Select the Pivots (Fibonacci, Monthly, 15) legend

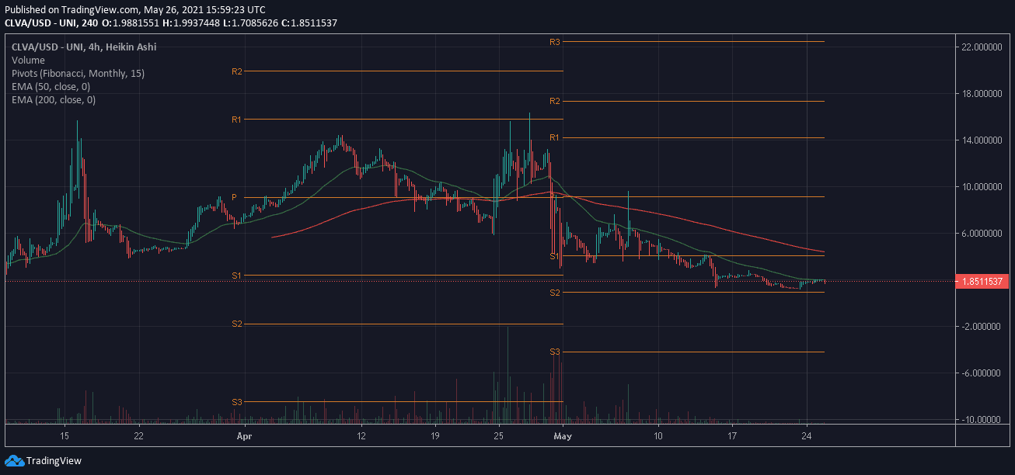point(78,73)
